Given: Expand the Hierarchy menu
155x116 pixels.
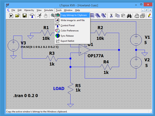Looking at the screenshot, I should coord(29,10).
